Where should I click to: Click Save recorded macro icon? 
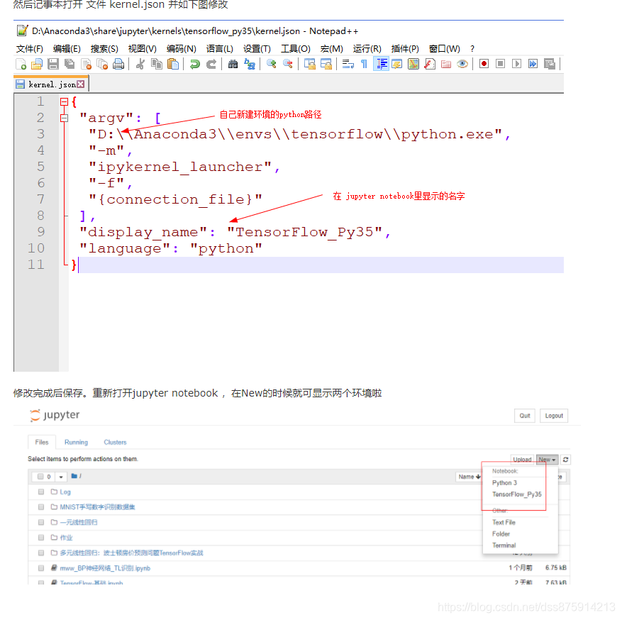(x=550, y=64)
